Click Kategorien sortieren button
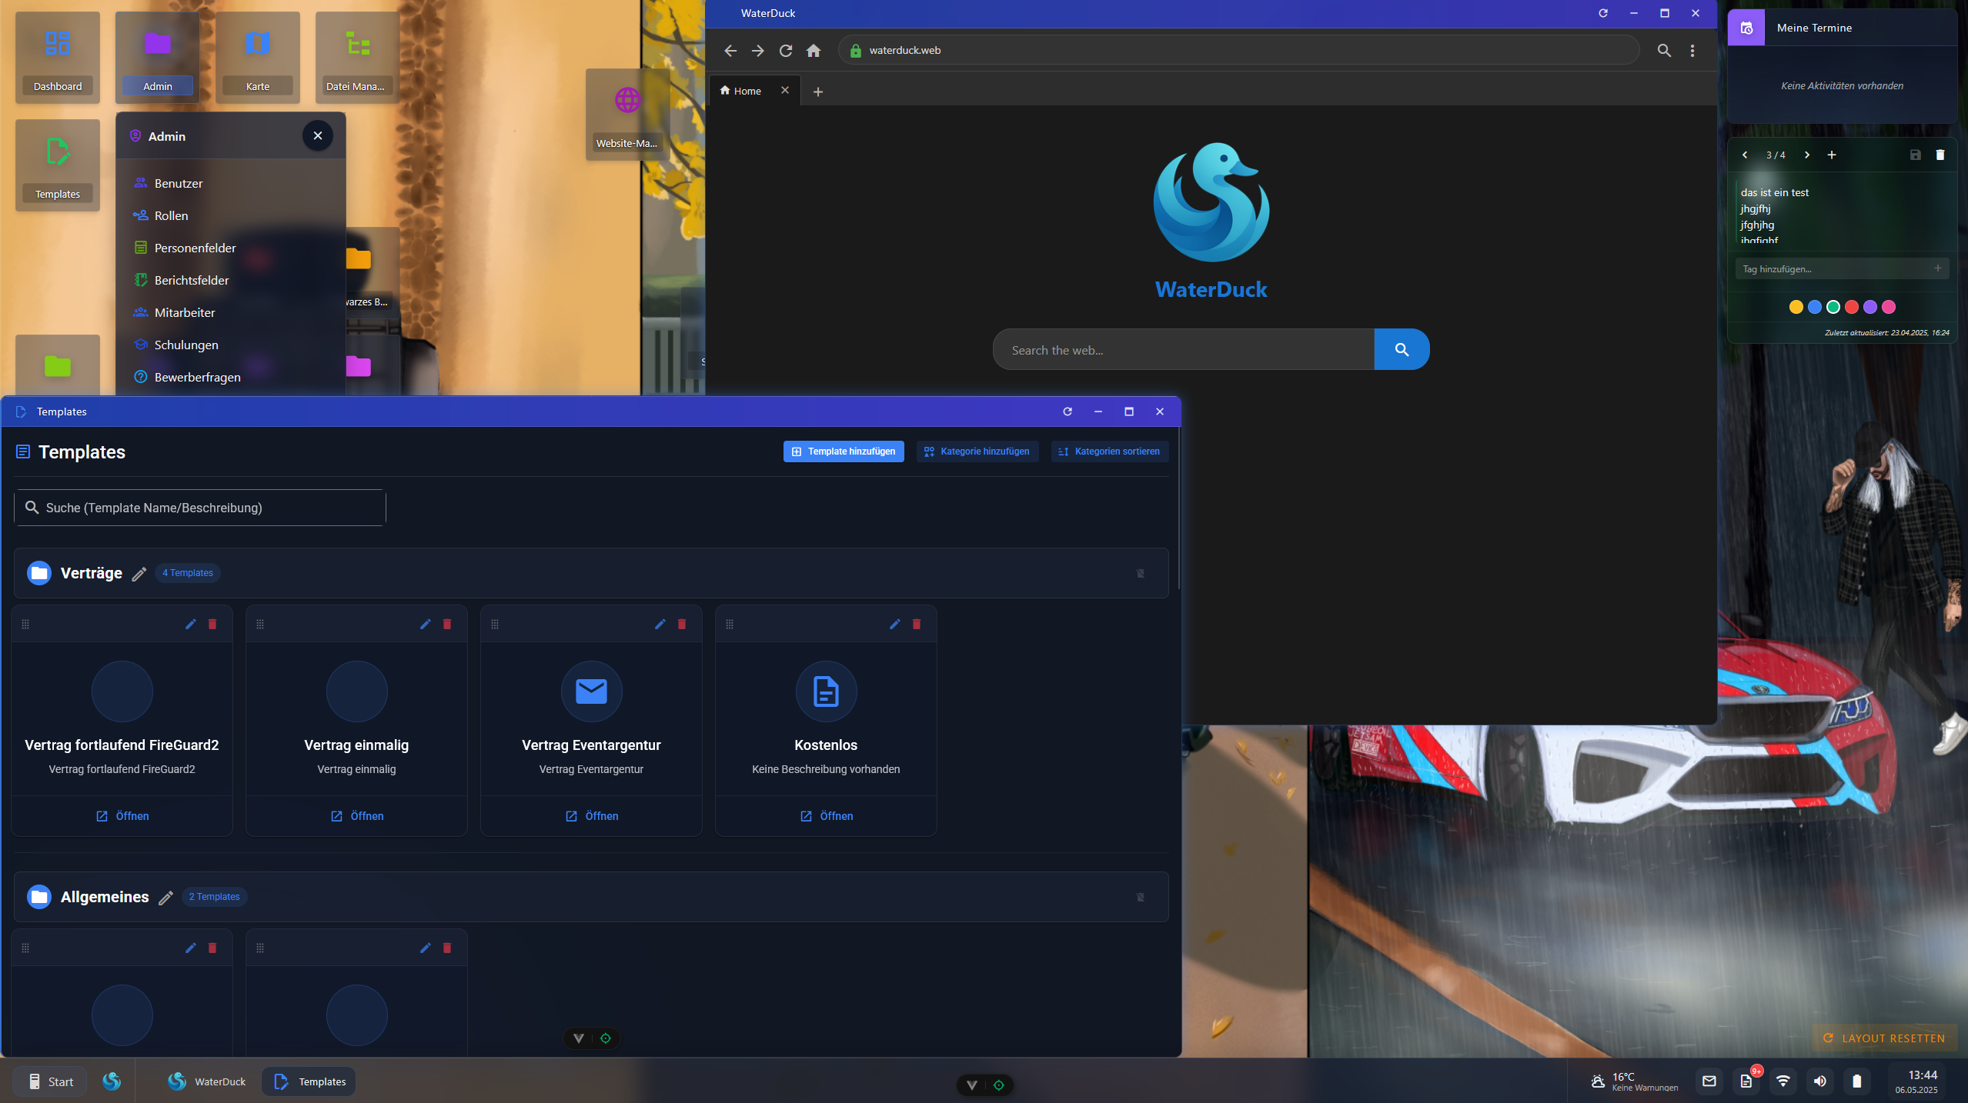 tap(1109, 452)
